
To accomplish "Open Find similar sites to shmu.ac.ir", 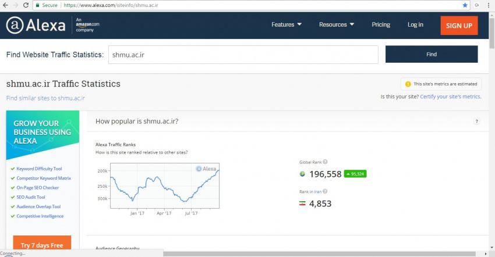I will 45,98.
